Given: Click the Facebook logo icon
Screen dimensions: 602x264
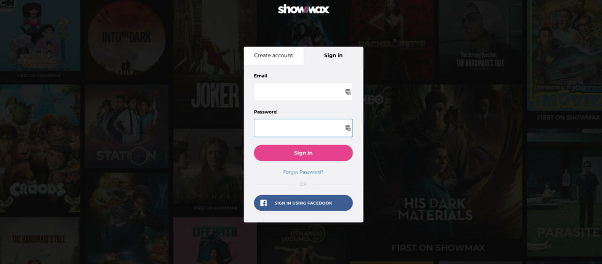Looking at the screenshot, I should point(264,203).
